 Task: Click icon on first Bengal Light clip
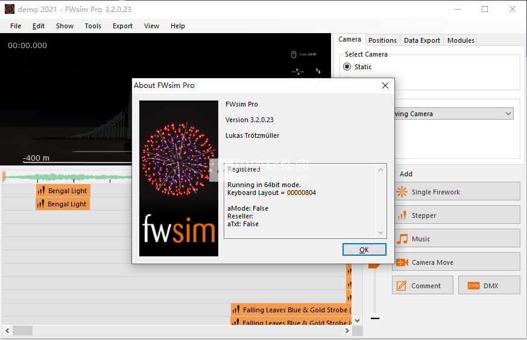[41, 191]
